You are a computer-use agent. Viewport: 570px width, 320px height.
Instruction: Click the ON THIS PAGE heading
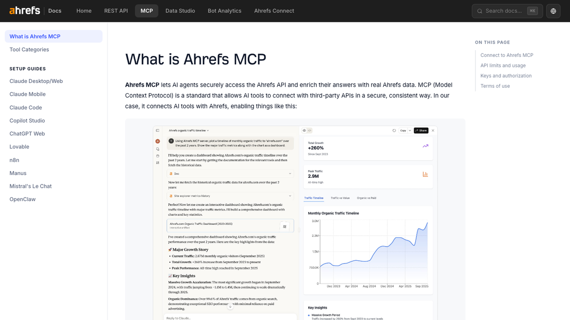pyautogui.click(x=493, y=43)
